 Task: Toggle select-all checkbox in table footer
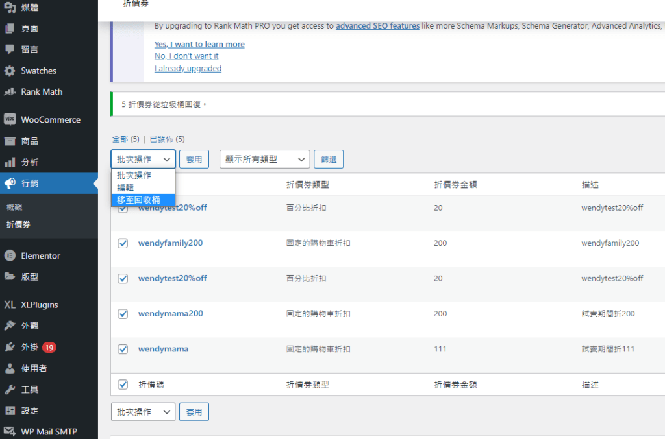pyautogui.click(x=123, y=385)
